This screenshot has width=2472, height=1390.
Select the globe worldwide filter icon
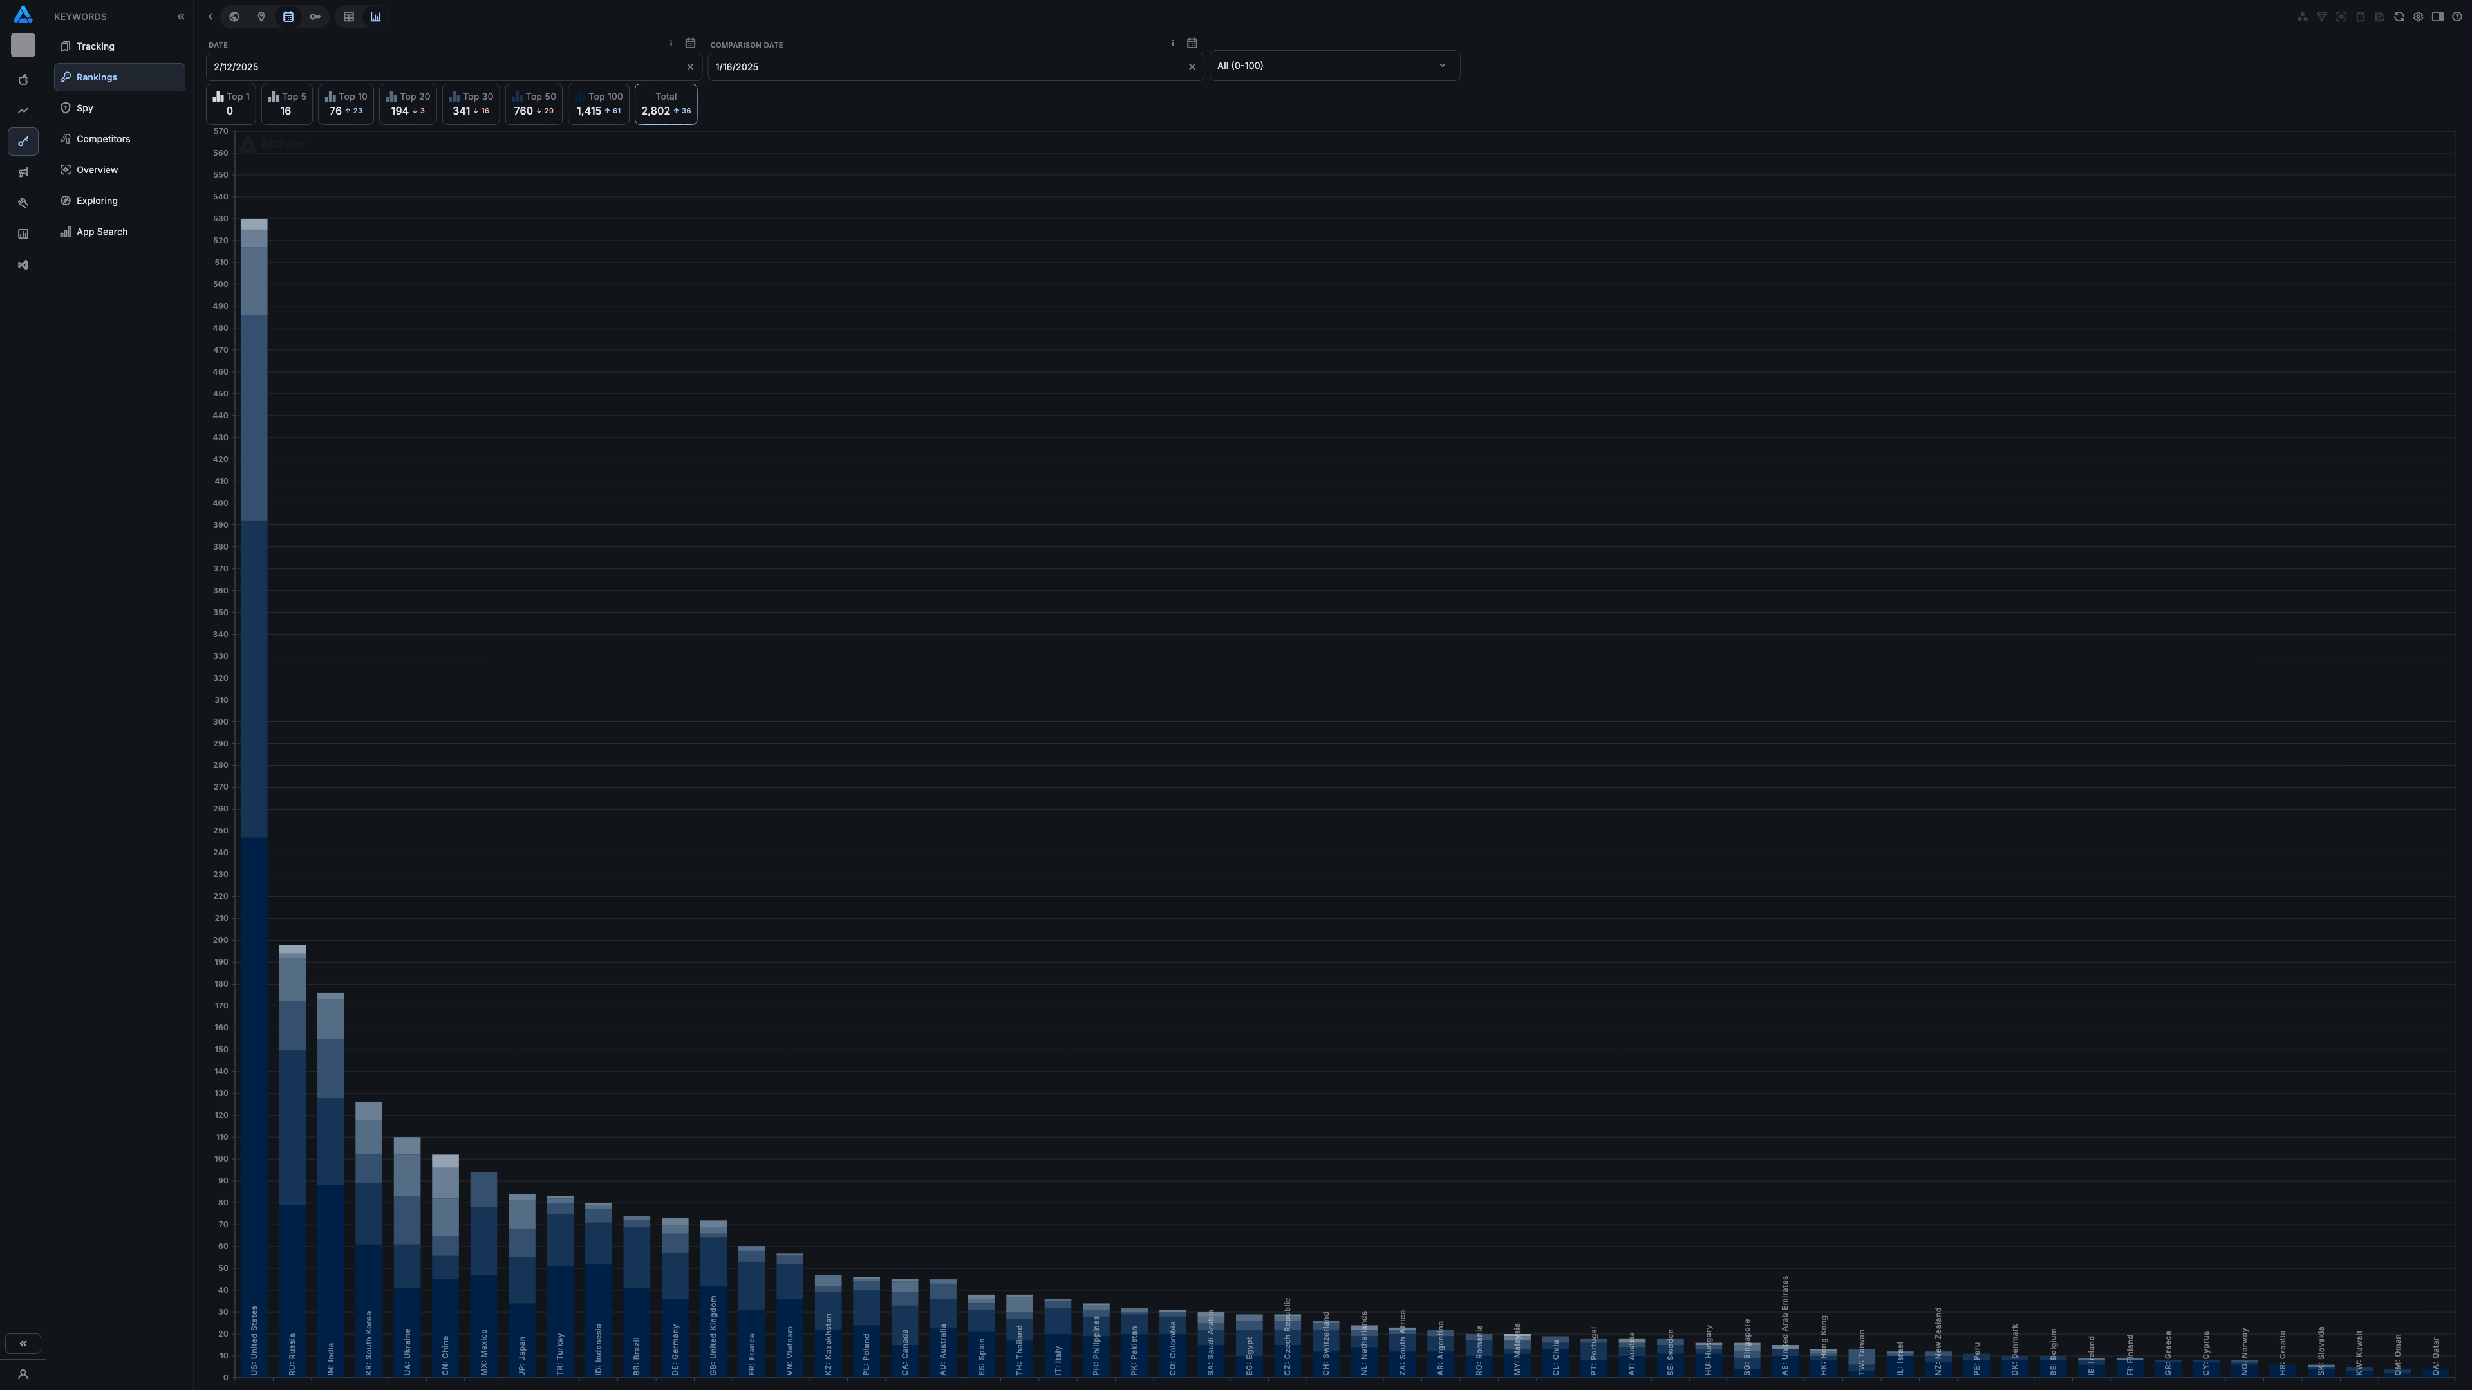point(234,16)
